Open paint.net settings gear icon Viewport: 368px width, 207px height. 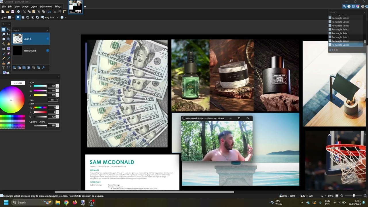pyautogui.click(x=363, y=6)
